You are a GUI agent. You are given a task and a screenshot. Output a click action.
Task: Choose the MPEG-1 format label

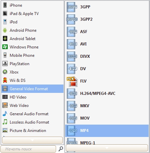[x=88, y=143]
